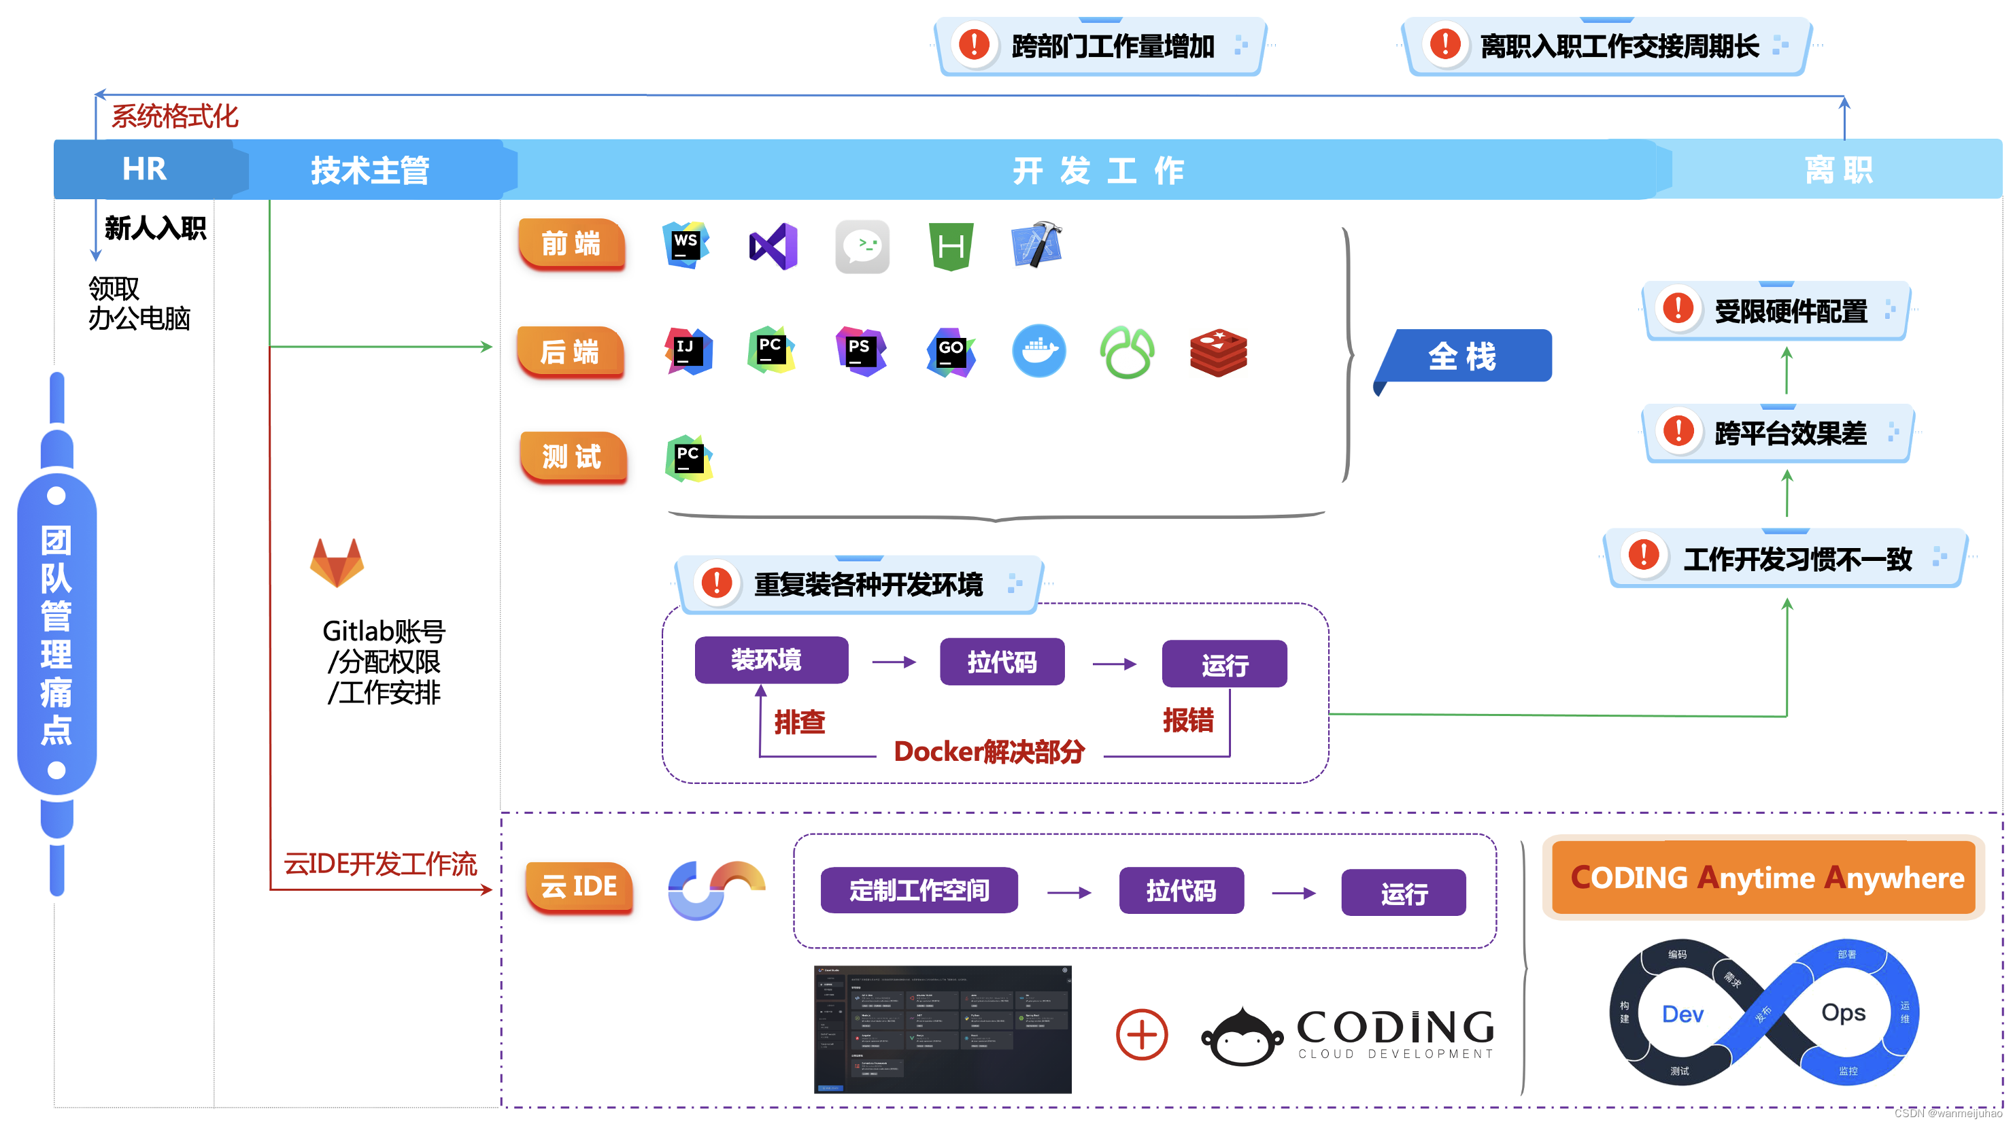Click the CODING monkey logo
The height and width of the screenshot is (1126, 2013).
pos(1242,1037)
